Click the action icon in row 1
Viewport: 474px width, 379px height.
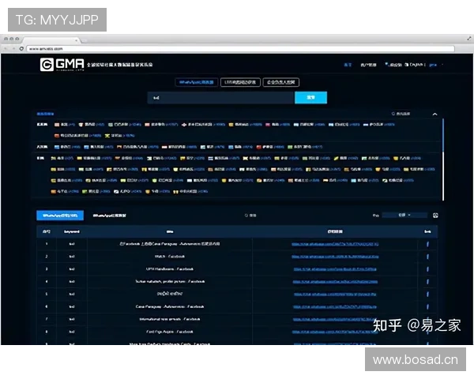coord(427,245)
